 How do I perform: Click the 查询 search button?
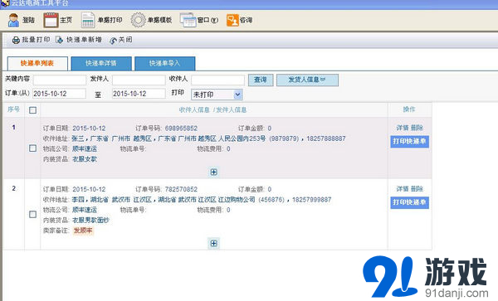[x=261, y=80]
